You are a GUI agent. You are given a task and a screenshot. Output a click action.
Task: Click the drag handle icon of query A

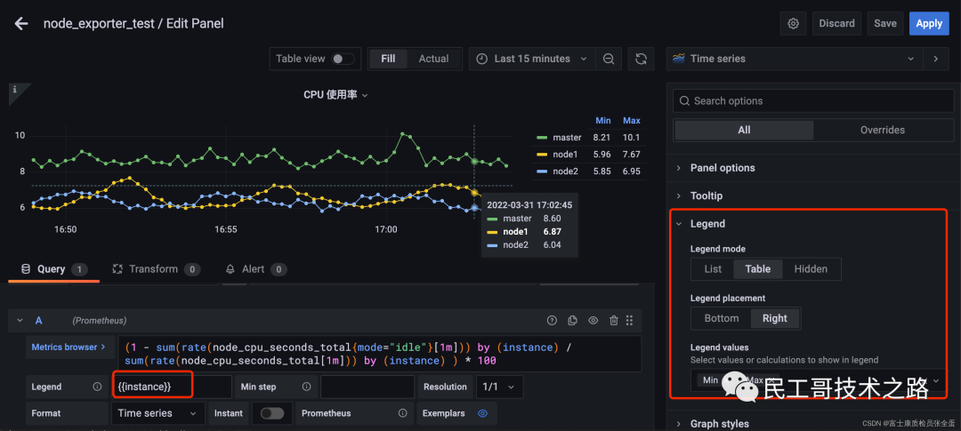coord(629,320)
